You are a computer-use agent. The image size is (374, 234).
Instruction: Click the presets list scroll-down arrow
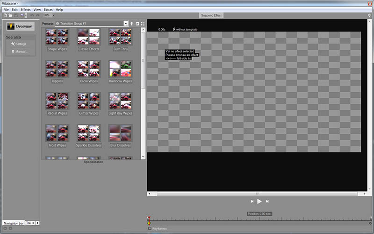point(143,157)
